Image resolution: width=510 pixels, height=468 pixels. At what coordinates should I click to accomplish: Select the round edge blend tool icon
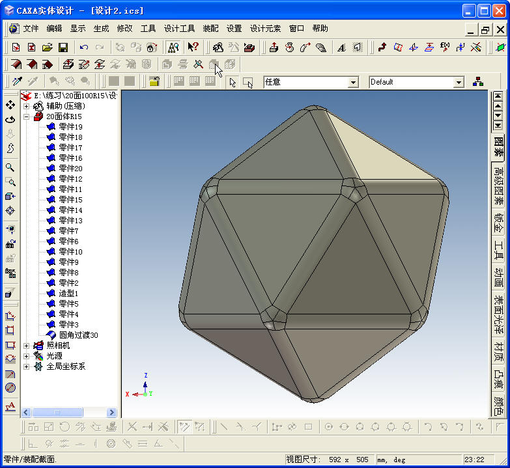point(16,64)
